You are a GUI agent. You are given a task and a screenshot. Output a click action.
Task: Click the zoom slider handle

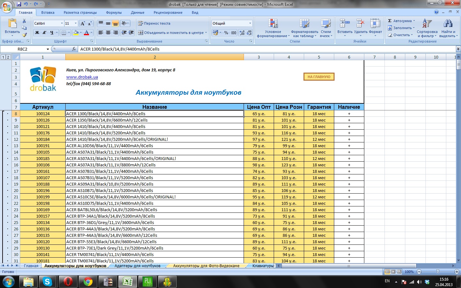click(x=438, y=272)
